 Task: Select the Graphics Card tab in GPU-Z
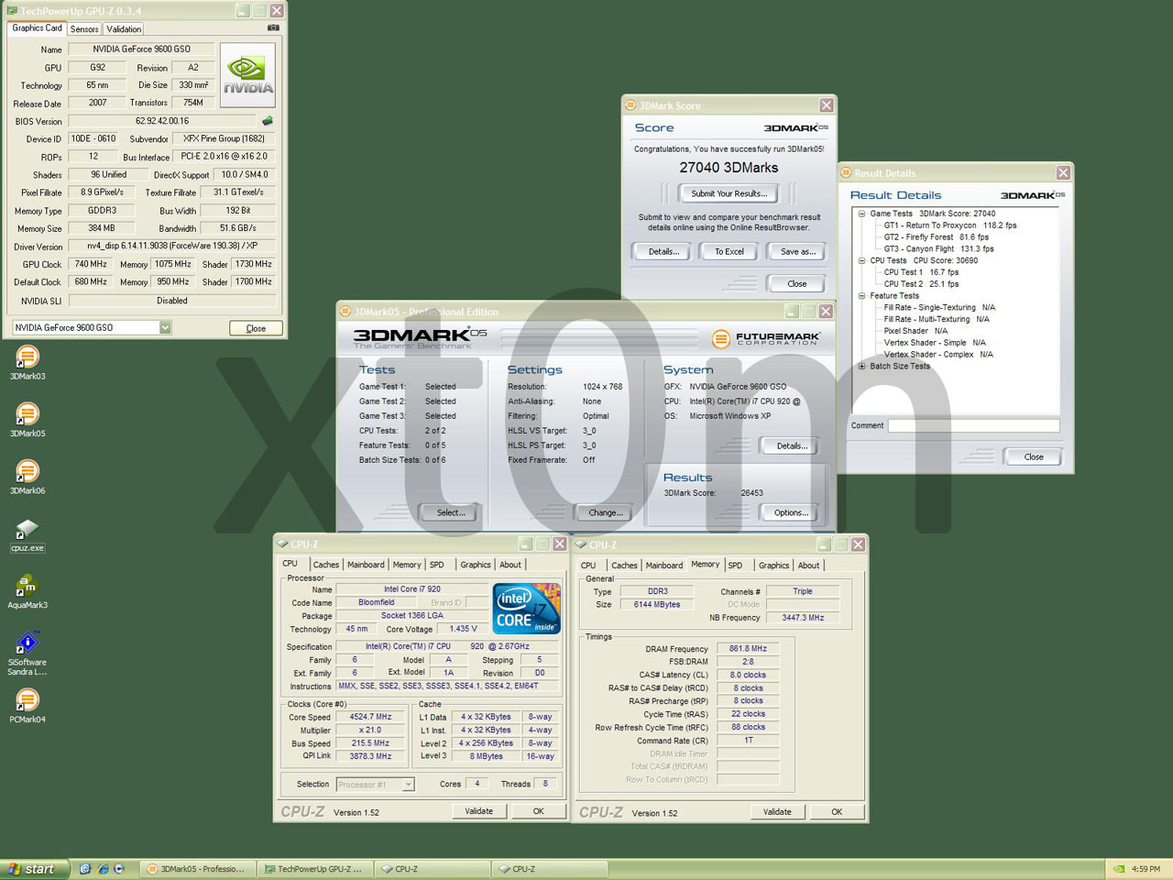point(38,27)
